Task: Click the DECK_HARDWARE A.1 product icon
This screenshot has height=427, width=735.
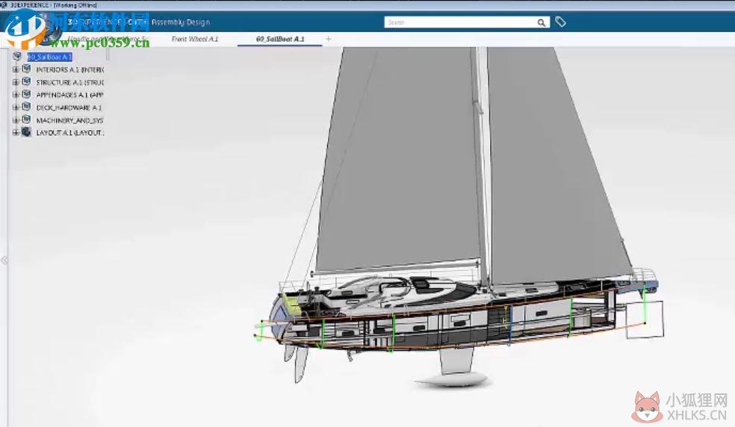Action: click(26, 107)
